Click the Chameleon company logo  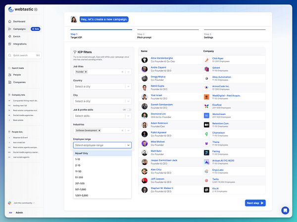(x=206, y=134)
